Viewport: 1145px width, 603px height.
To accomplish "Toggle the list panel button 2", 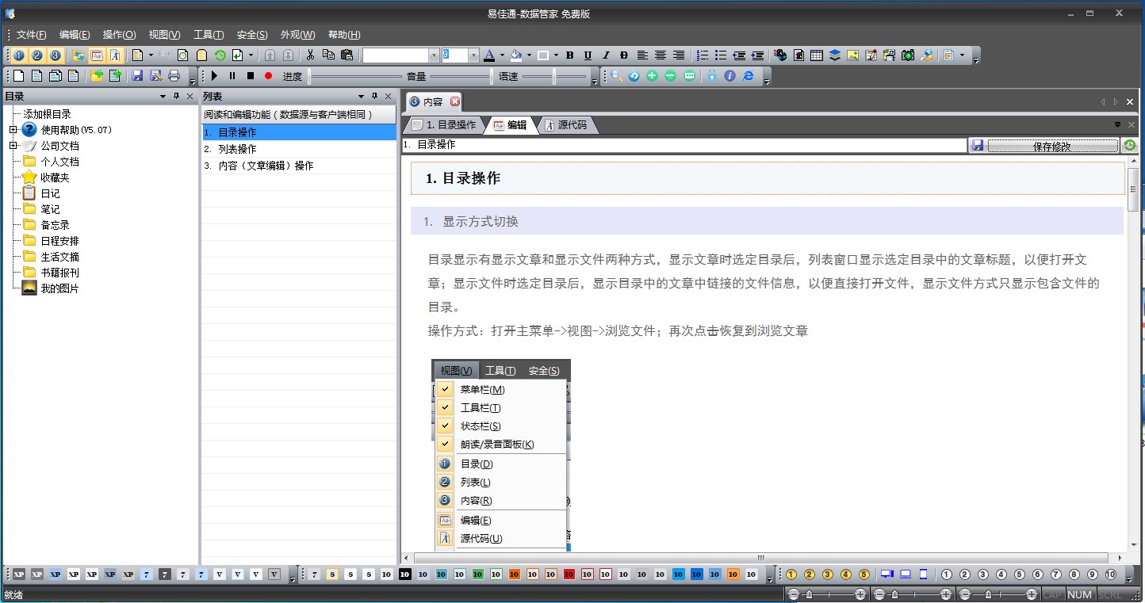I will click(x=36, y=55).
